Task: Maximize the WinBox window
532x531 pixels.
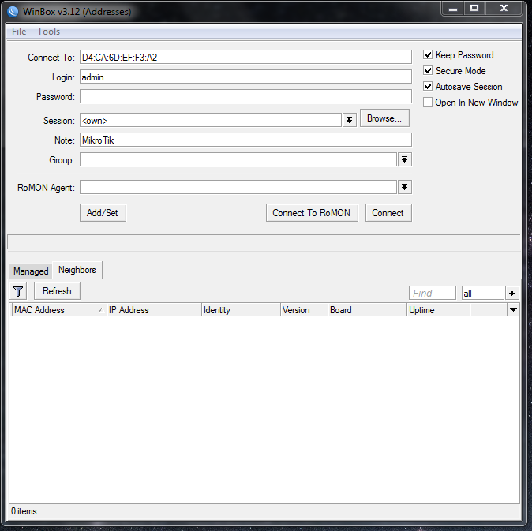Action: 474,9
